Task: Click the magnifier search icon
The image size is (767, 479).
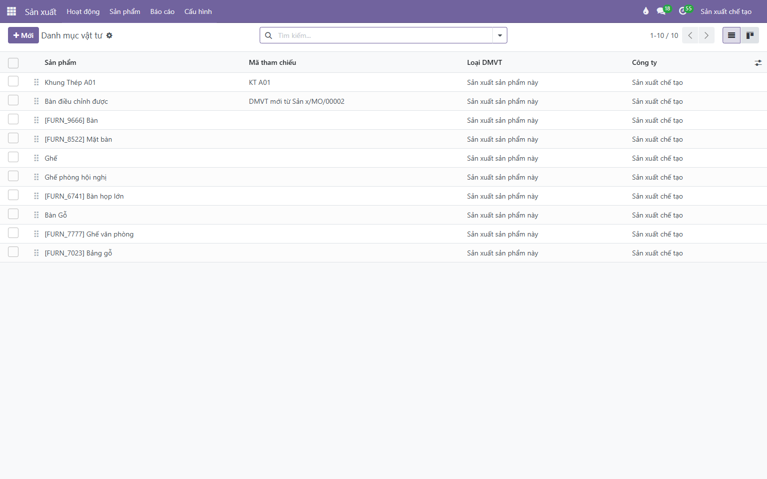Action: [269, 35]
